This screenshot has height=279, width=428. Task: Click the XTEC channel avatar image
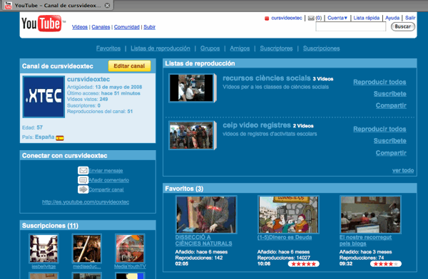(44, 97)
